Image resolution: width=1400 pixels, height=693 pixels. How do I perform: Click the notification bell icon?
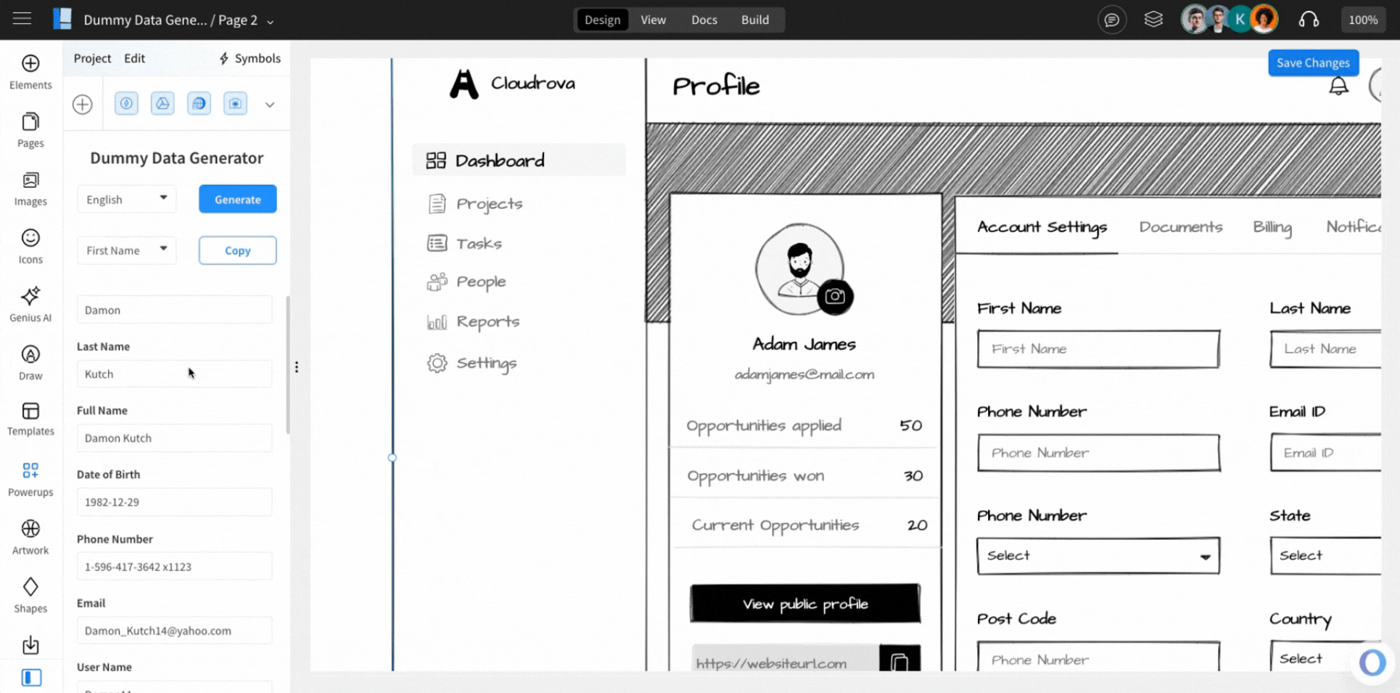1338,86
